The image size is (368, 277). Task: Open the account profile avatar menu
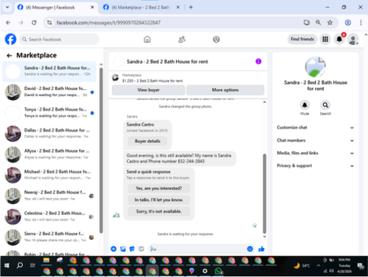pyautogui.click(x=353, y=39)
